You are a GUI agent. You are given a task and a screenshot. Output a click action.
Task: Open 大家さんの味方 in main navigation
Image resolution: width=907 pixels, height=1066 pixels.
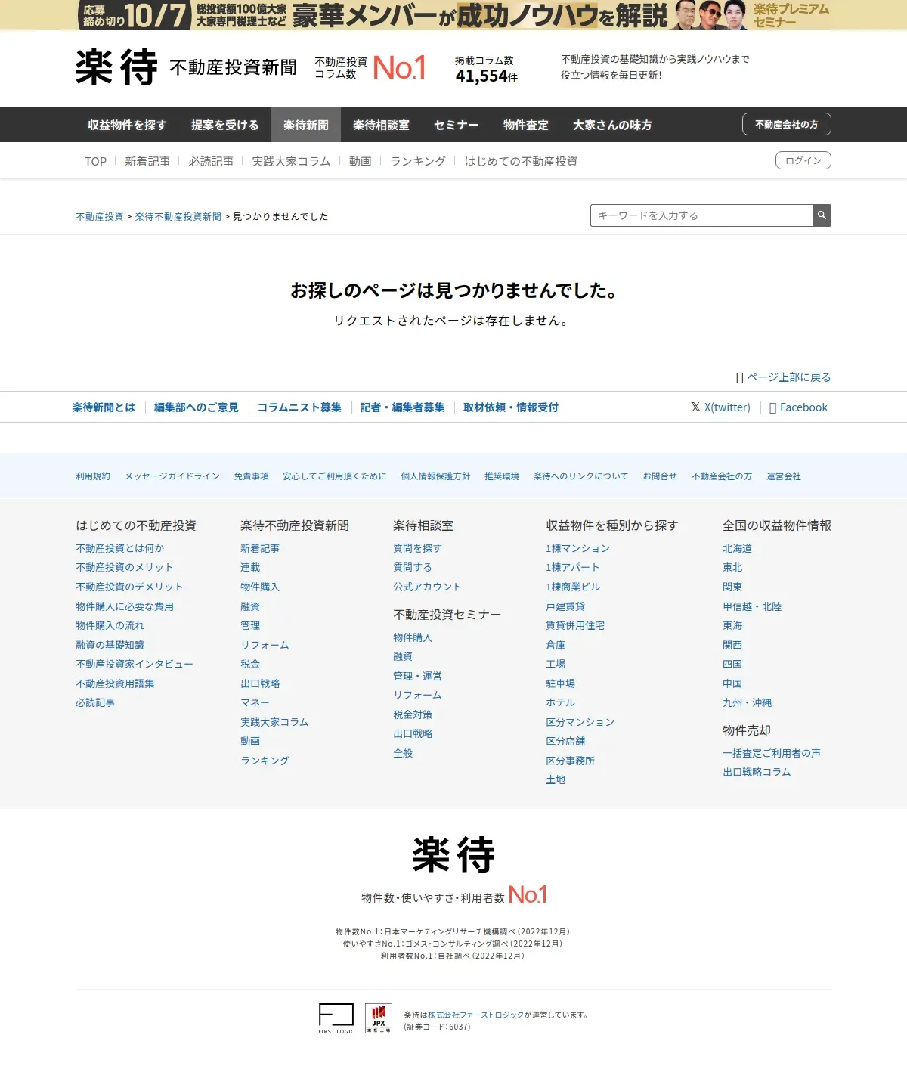612,125
